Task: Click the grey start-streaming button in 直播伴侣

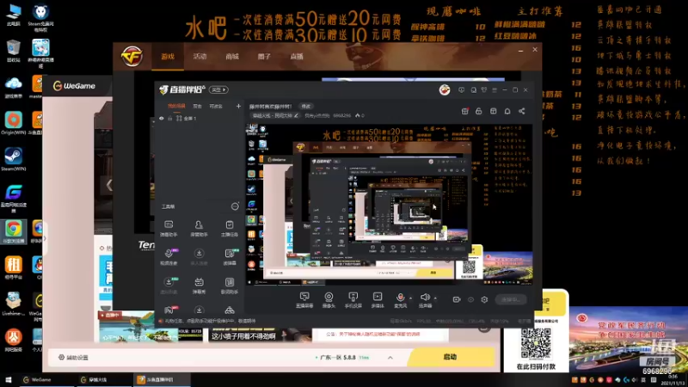Action: 511,299
